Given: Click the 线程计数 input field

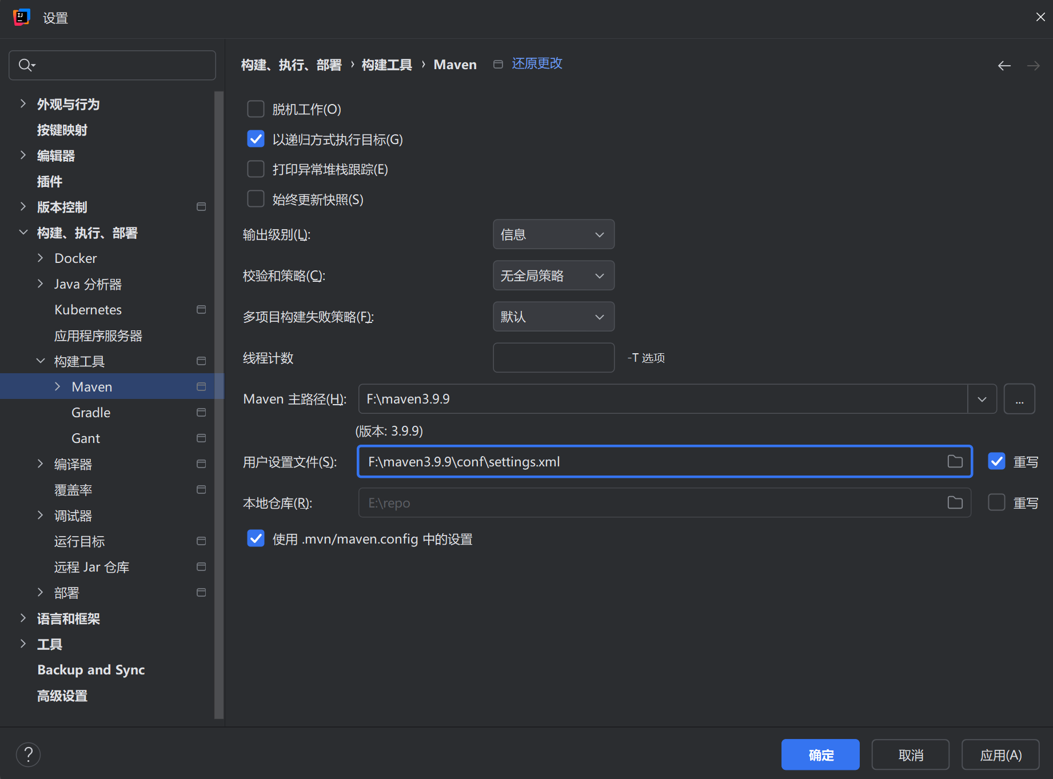Looking at the screenshot, I should coord(553,358).
